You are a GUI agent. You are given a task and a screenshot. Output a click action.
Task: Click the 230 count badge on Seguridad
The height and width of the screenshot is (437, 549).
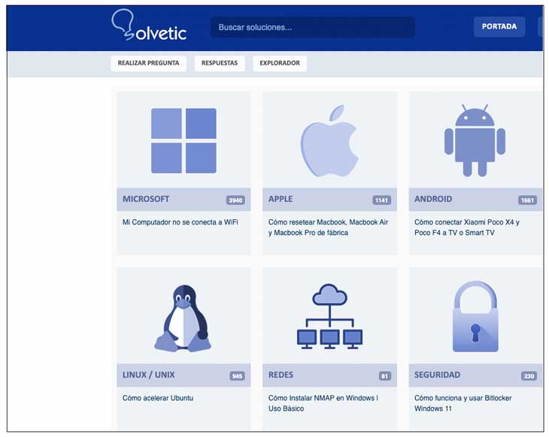529,376
